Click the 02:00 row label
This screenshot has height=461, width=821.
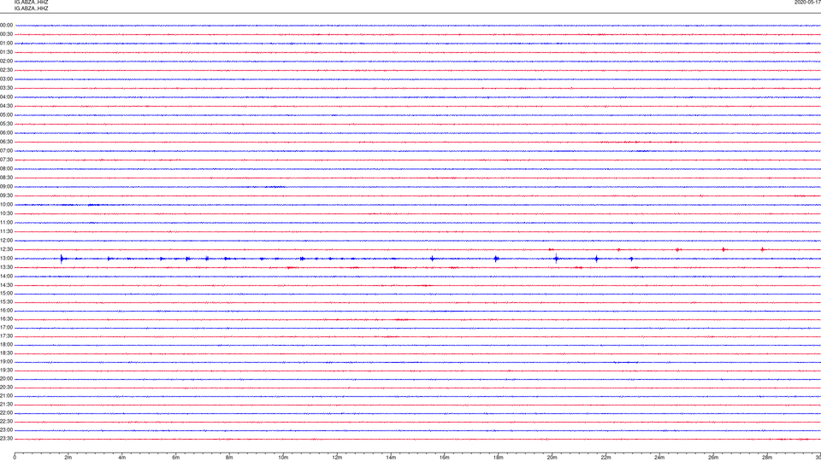point(6,61)
